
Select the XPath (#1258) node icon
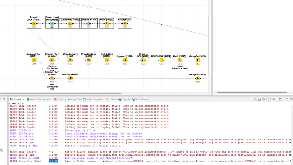(x=125, y=24)
